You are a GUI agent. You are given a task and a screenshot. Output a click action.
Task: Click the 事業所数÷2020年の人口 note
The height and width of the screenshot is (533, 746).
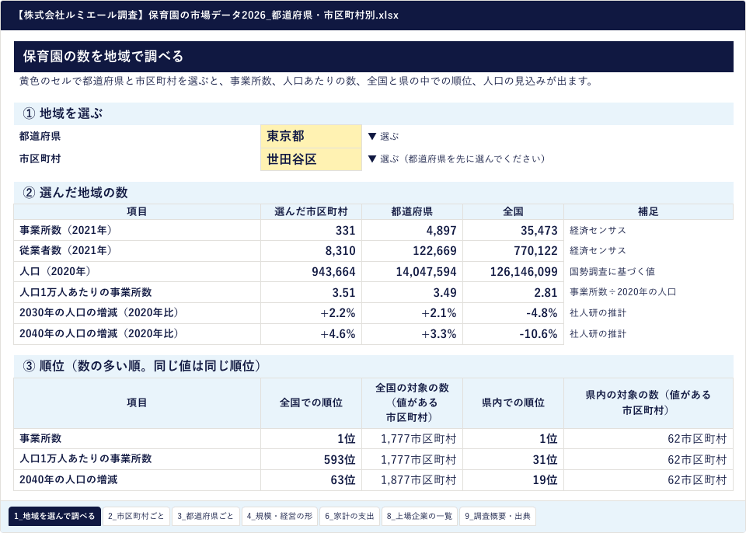coord(622,292)
